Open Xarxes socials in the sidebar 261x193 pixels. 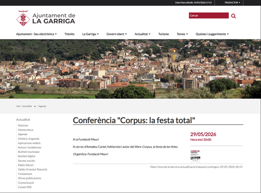(27, 161)
